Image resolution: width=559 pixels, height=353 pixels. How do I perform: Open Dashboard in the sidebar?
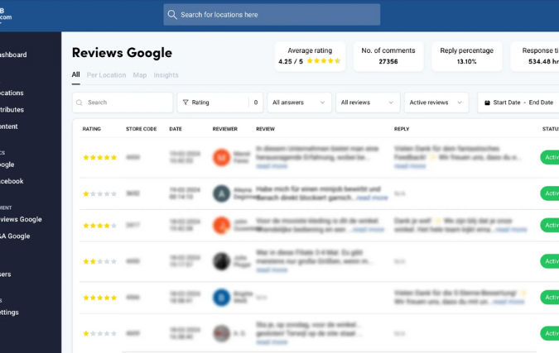click(x=13, y=55)
